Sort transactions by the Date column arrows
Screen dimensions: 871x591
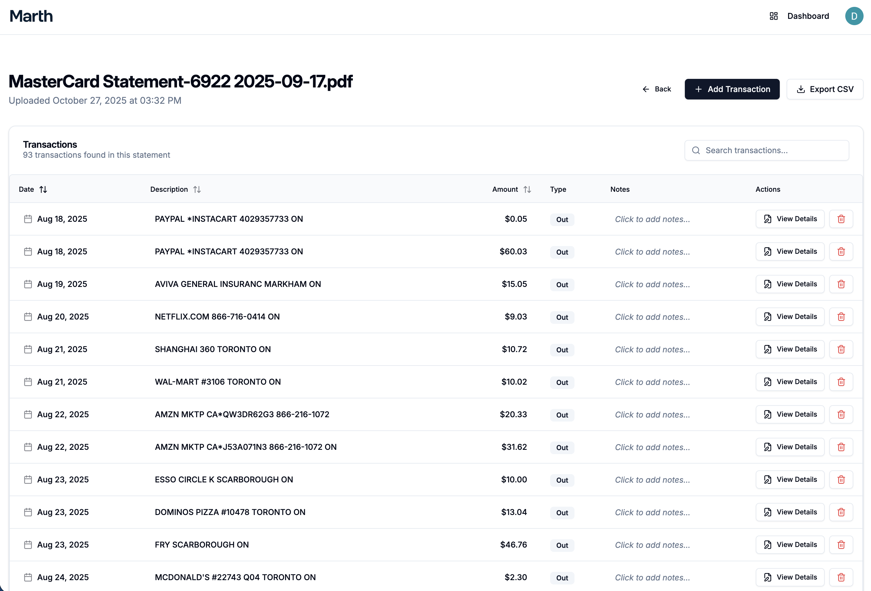(43, 189)
